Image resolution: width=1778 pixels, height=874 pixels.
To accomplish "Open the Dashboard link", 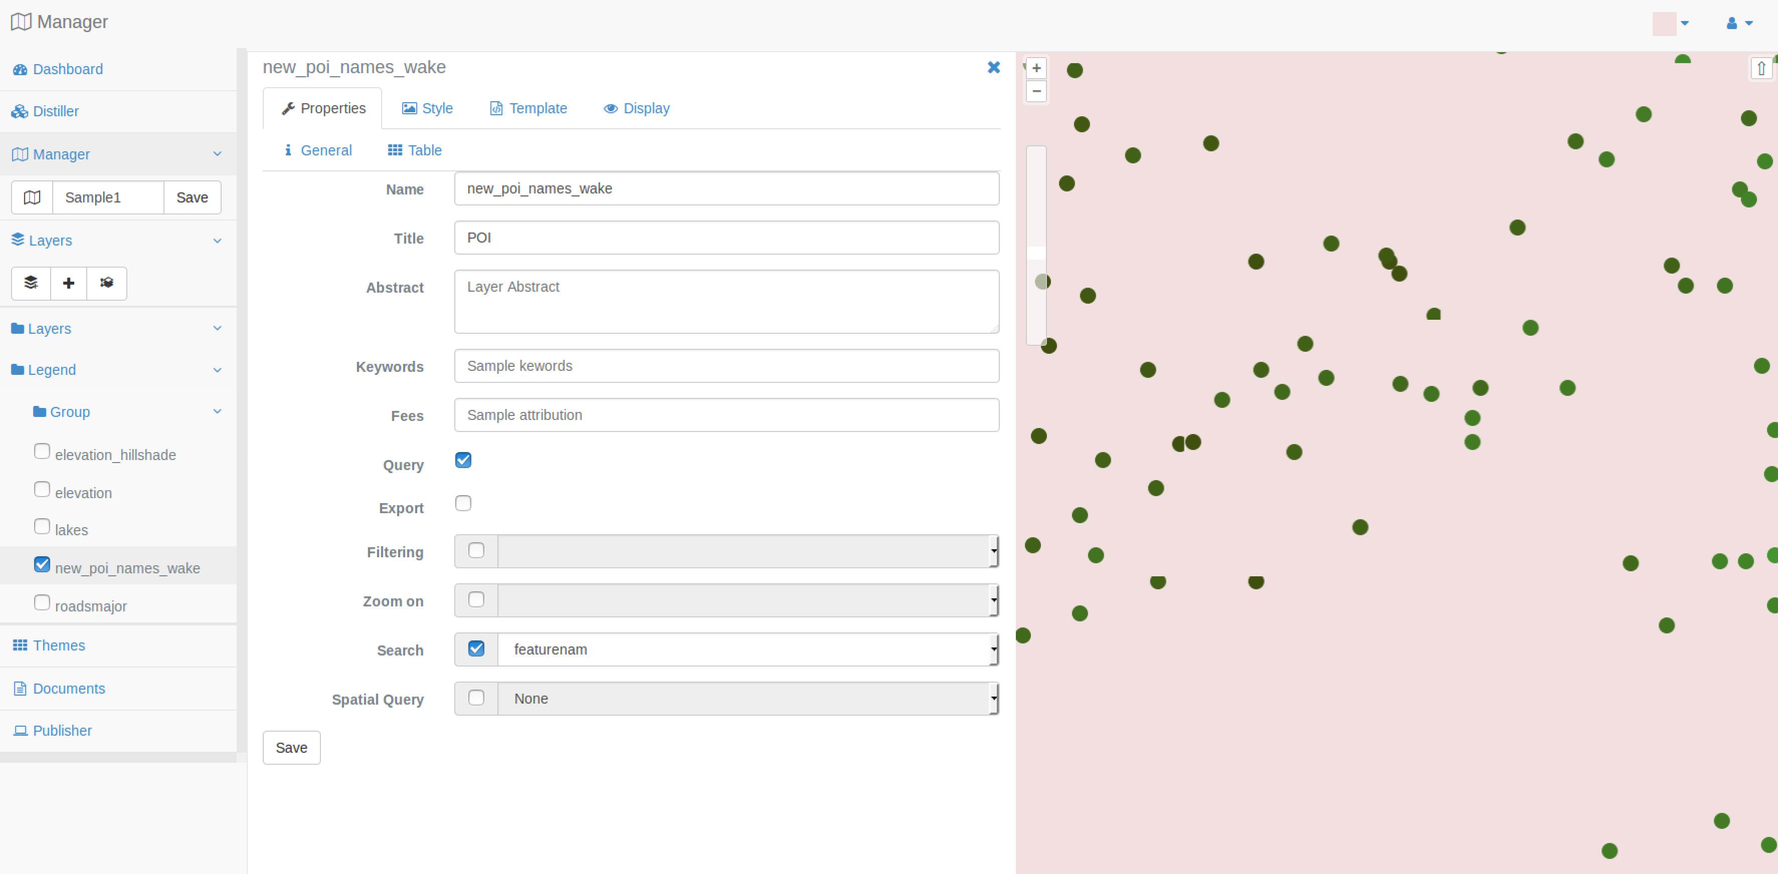I will (x=68, y=69).
